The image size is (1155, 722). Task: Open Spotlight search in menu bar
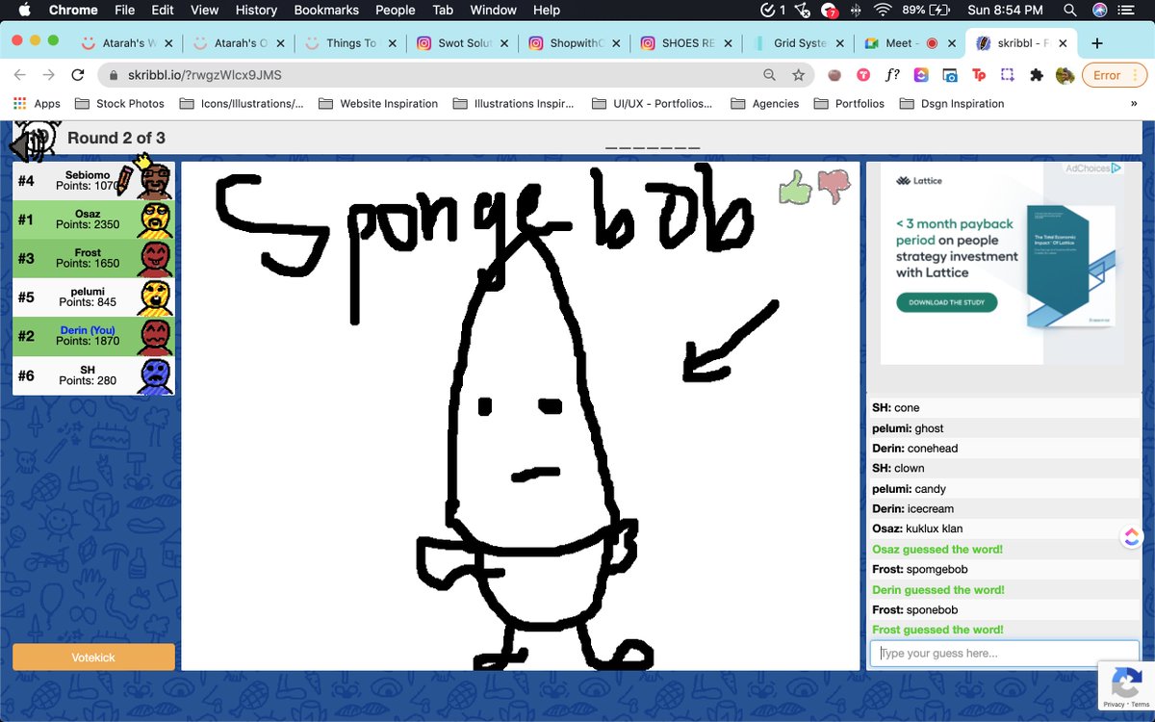[x=1070, y=10]
